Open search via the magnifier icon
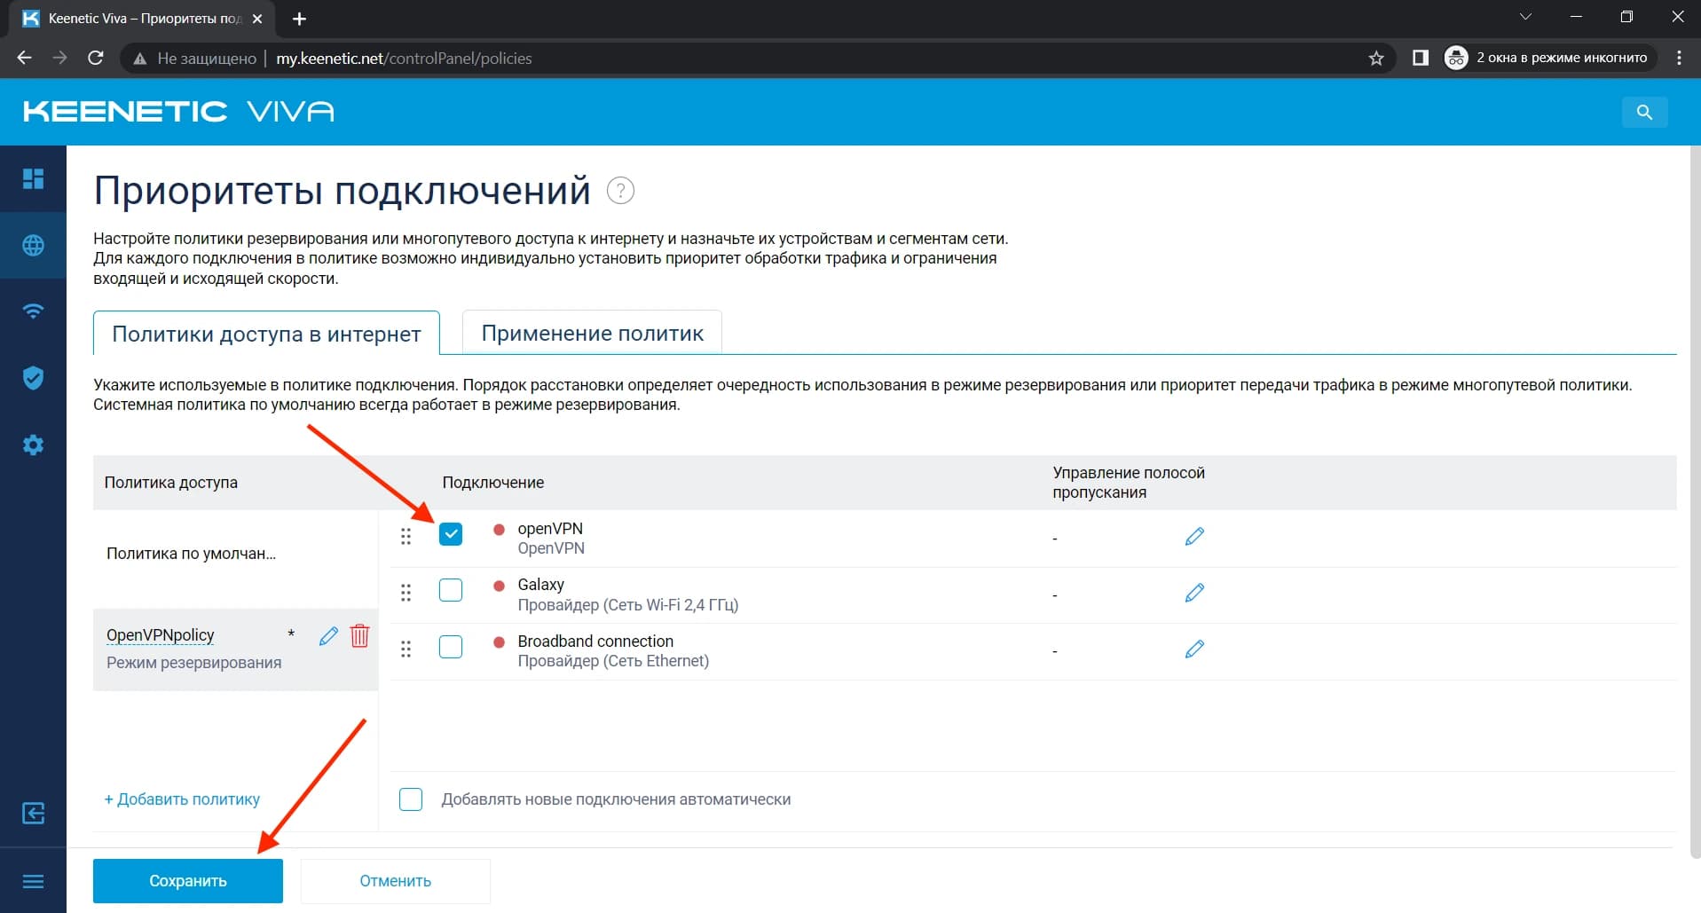 (x=1644, y=112)
